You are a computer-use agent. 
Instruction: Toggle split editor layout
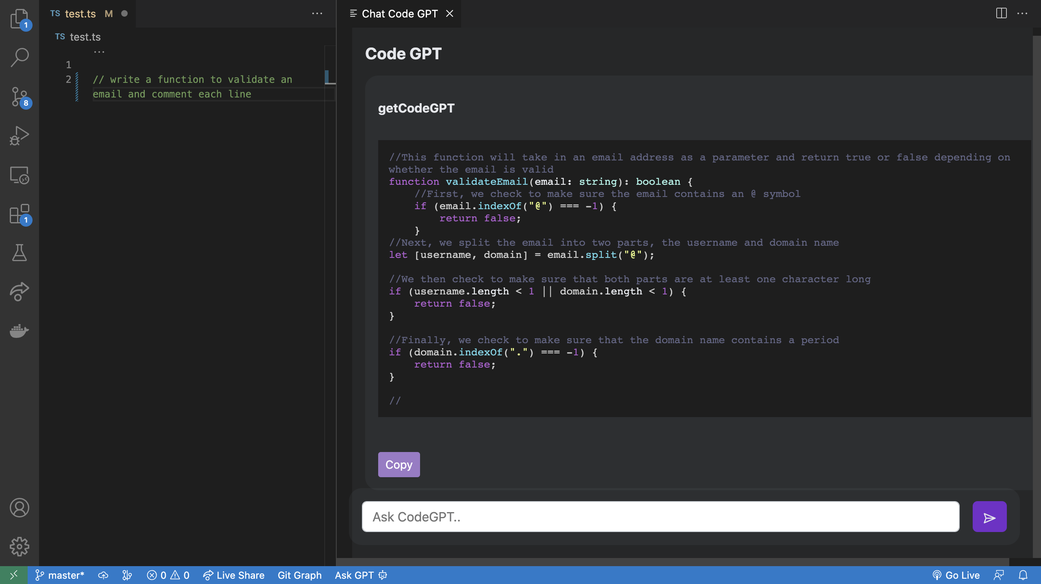(x=1002, y=13)
